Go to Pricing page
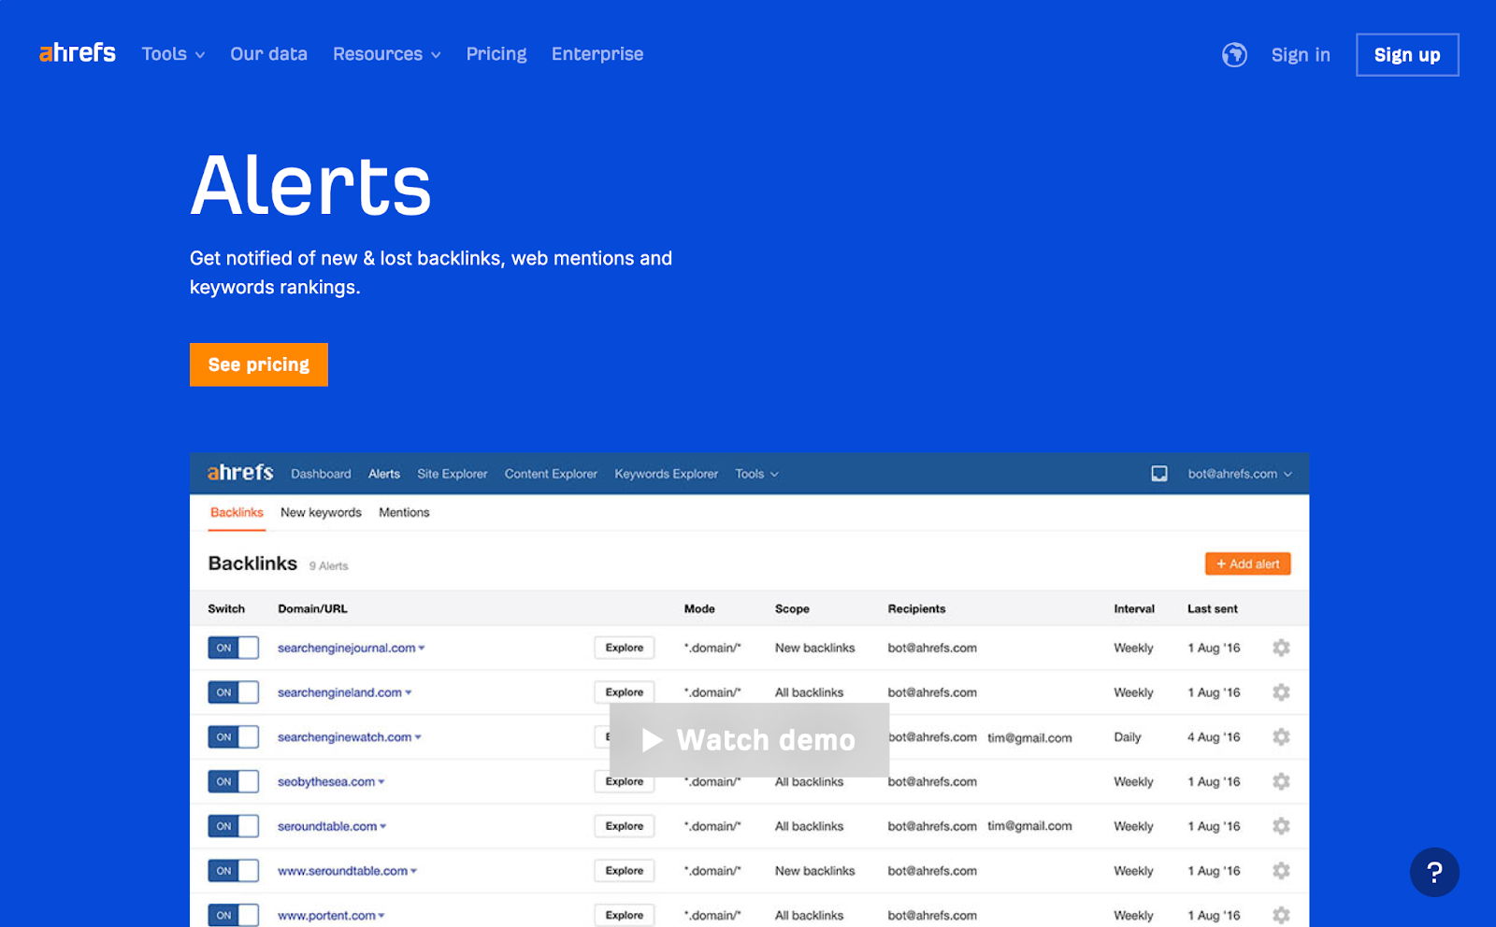 496,54
